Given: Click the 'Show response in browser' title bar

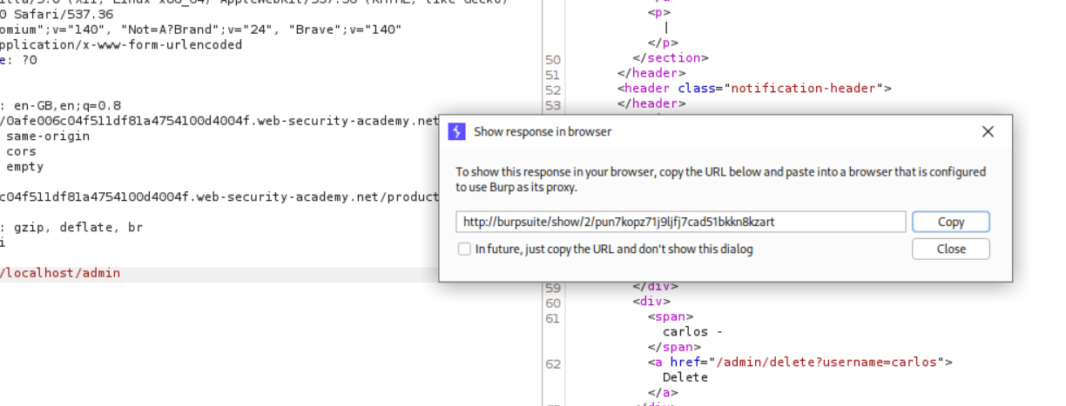Looking at the screenshot, I should click(697, 132).
